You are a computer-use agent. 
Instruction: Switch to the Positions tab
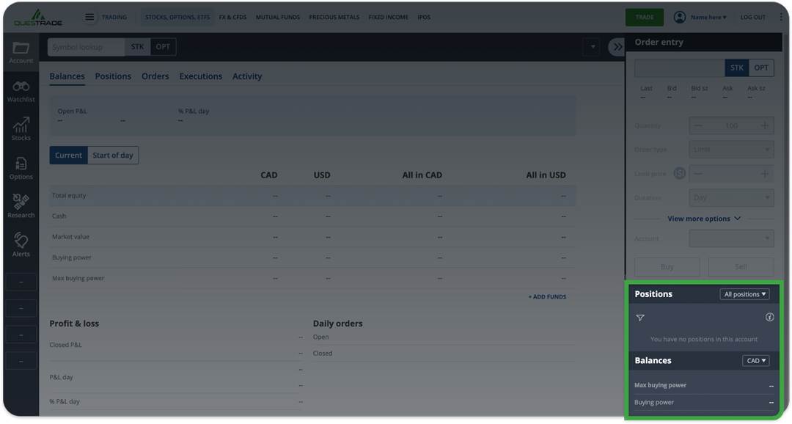click(x=113, y=76)
